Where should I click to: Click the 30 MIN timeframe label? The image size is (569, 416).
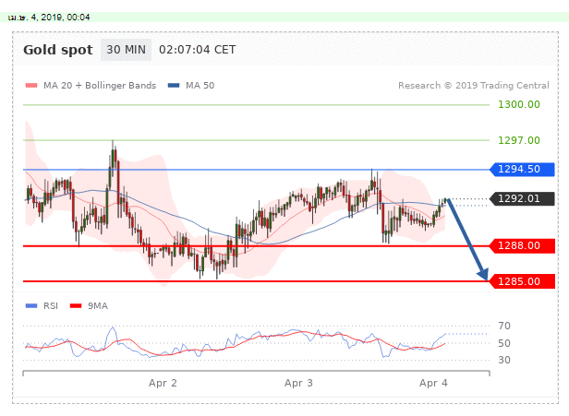126,50
